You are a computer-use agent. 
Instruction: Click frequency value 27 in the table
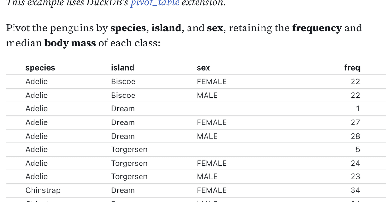355,122
